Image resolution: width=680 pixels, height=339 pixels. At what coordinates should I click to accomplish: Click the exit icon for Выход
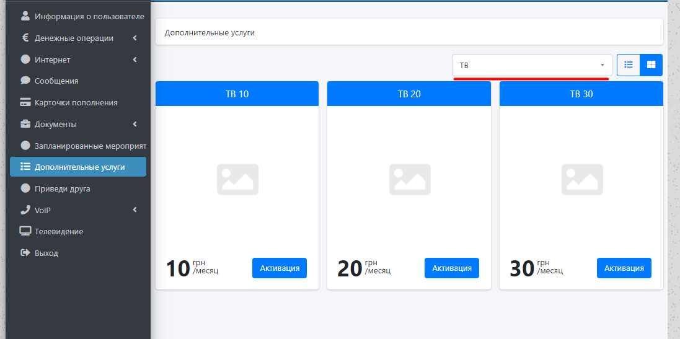(25, 253)
